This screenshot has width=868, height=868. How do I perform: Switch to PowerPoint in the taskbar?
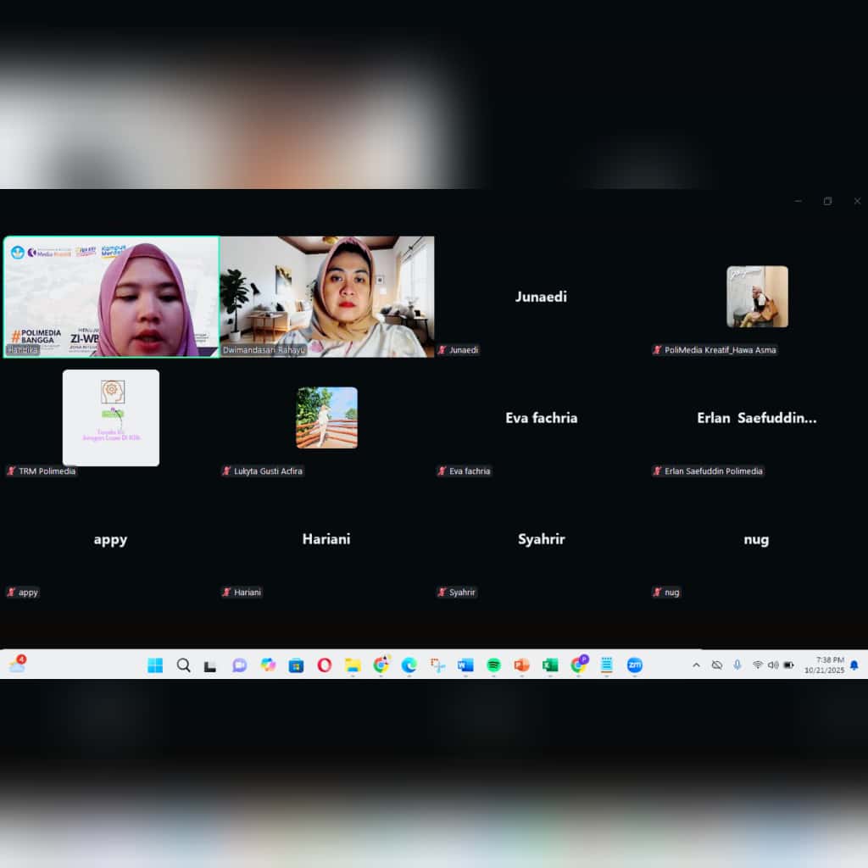point(521,665)
